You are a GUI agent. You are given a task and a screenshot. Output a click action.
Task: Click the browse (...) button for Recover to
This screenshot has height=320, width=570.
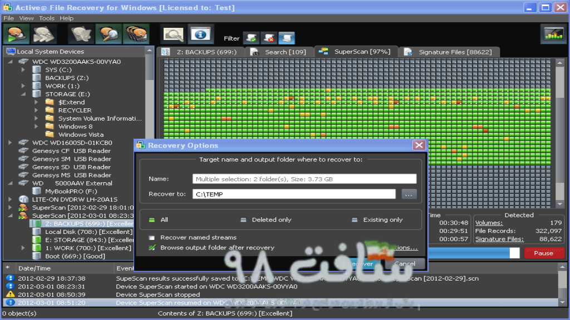pyautogui.click(x=409, y=194)
